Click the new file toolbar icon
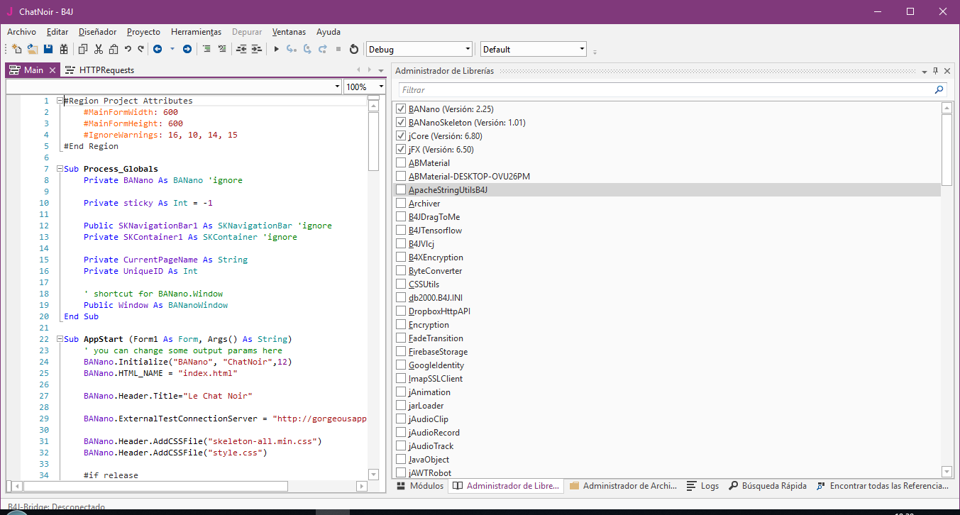The image size is (960, 515). tap(17, 49)
